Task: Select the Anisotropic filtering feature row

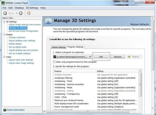Action: 96,78
